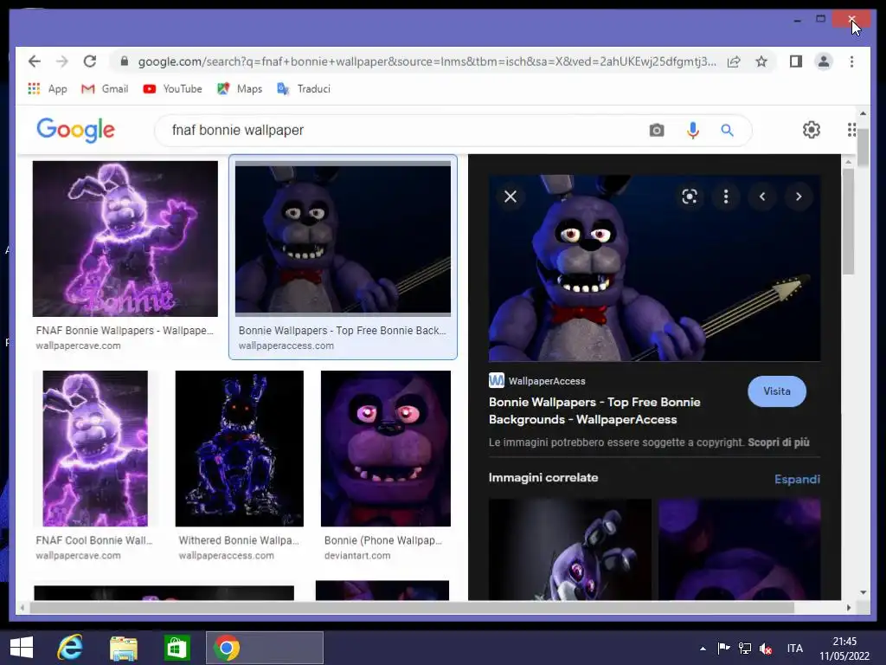Open the browser side panel
Image resolution: width=886 pixels, height=665 pixels.
pyautogui.click(x=796, y=61)
